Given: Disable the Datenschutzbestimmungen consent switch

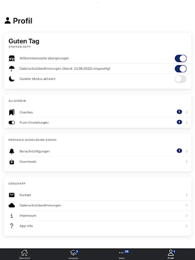Looking at the screenshot, I should [181, 69].
